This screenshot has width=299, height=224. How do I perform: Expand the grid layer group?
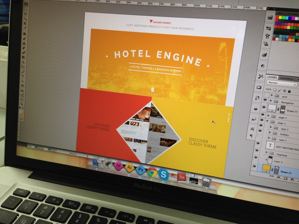click(x=272, y=95)
